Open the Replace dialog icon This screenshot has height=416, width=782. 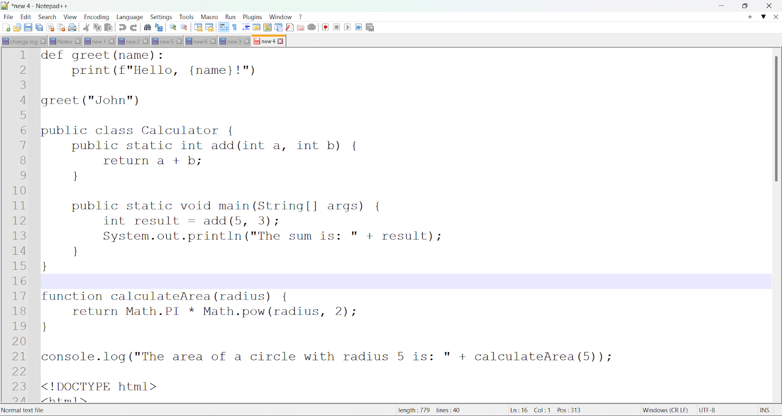[159, 27]
